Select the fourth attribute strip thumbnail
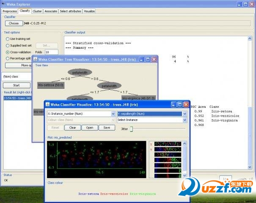 (168, 160)
